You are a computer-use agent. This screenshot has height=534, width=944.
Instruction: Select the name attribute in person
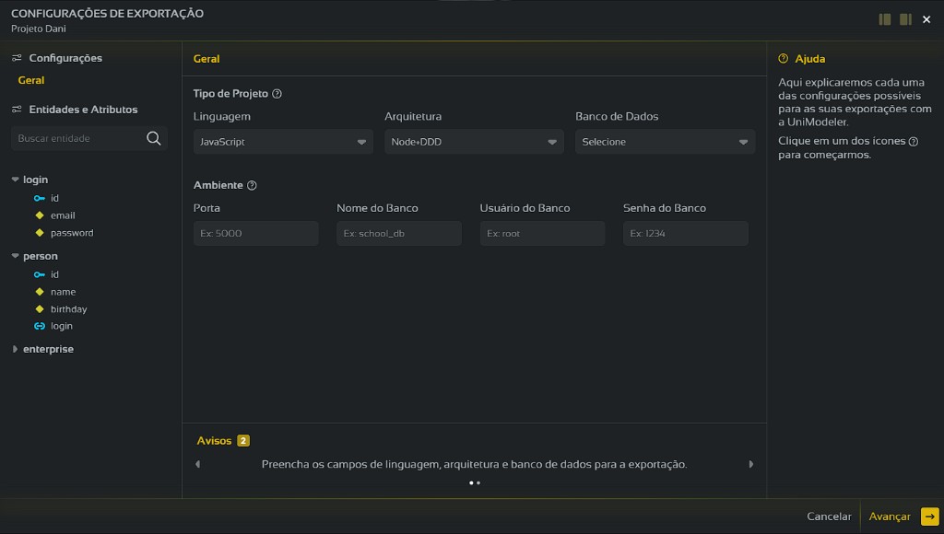coord(64,292)
